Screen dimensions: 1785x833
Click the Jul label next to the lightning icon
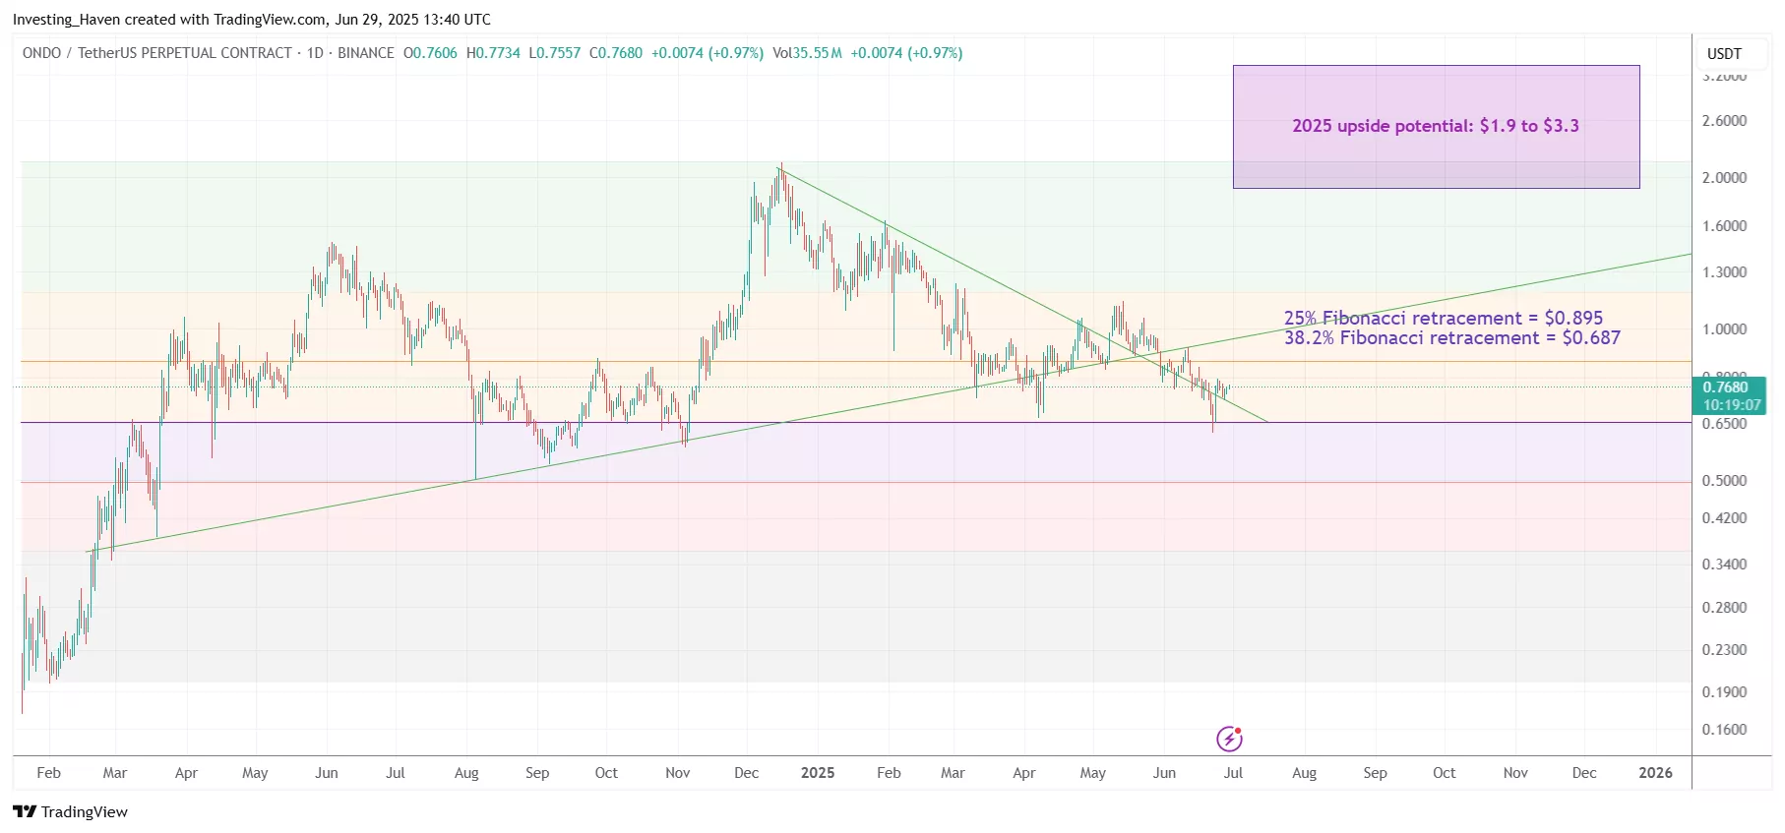click(x=1233, y=773)
